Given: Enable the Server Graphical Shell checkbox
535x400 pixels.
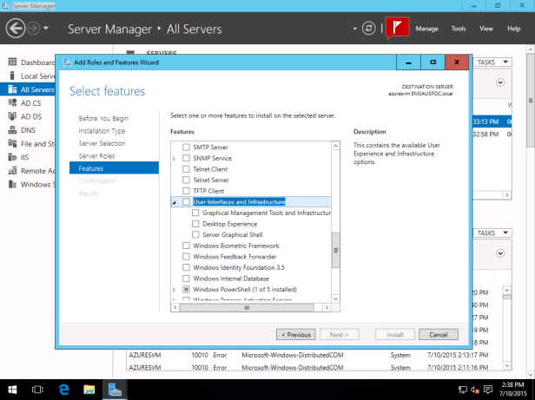Looking at the screenshot, I should coord(195,235).
